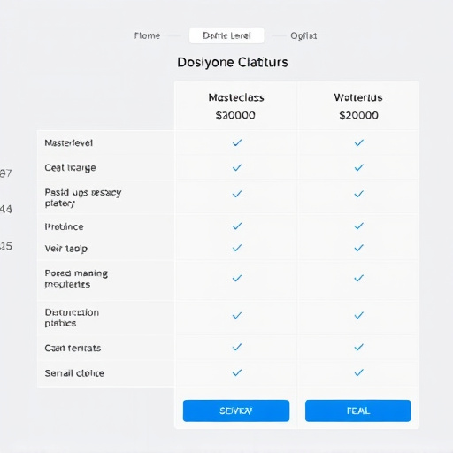Click the Wolterius column header
The image size is (453, 453).
(358, 97)
